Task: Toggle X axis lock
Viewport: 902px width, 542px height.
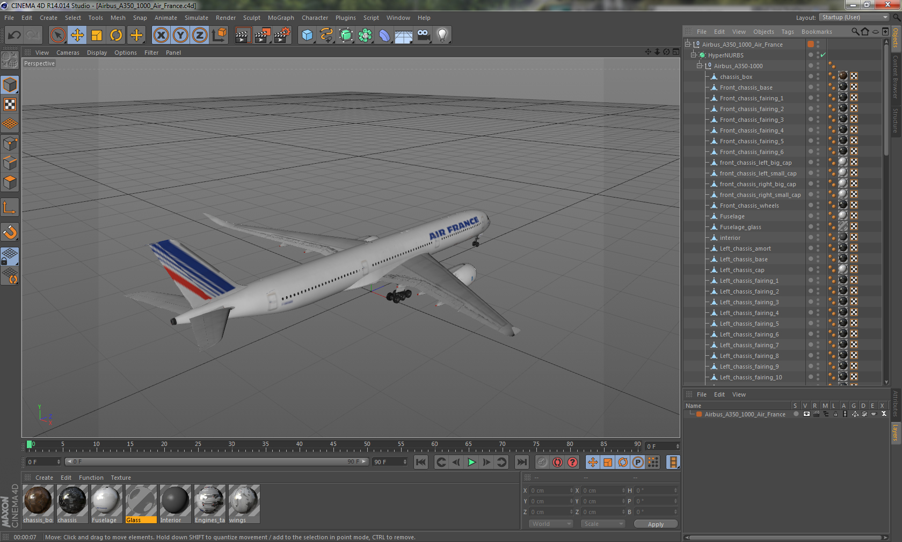Action: pos(161,35)
